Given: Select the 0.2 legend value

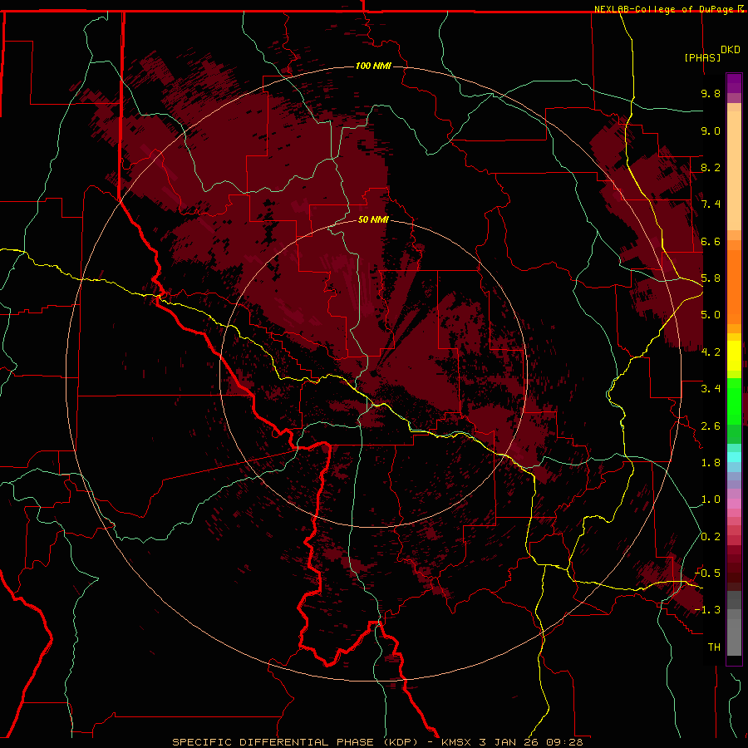Looking at the screenshot, I should tap(711, 537).
